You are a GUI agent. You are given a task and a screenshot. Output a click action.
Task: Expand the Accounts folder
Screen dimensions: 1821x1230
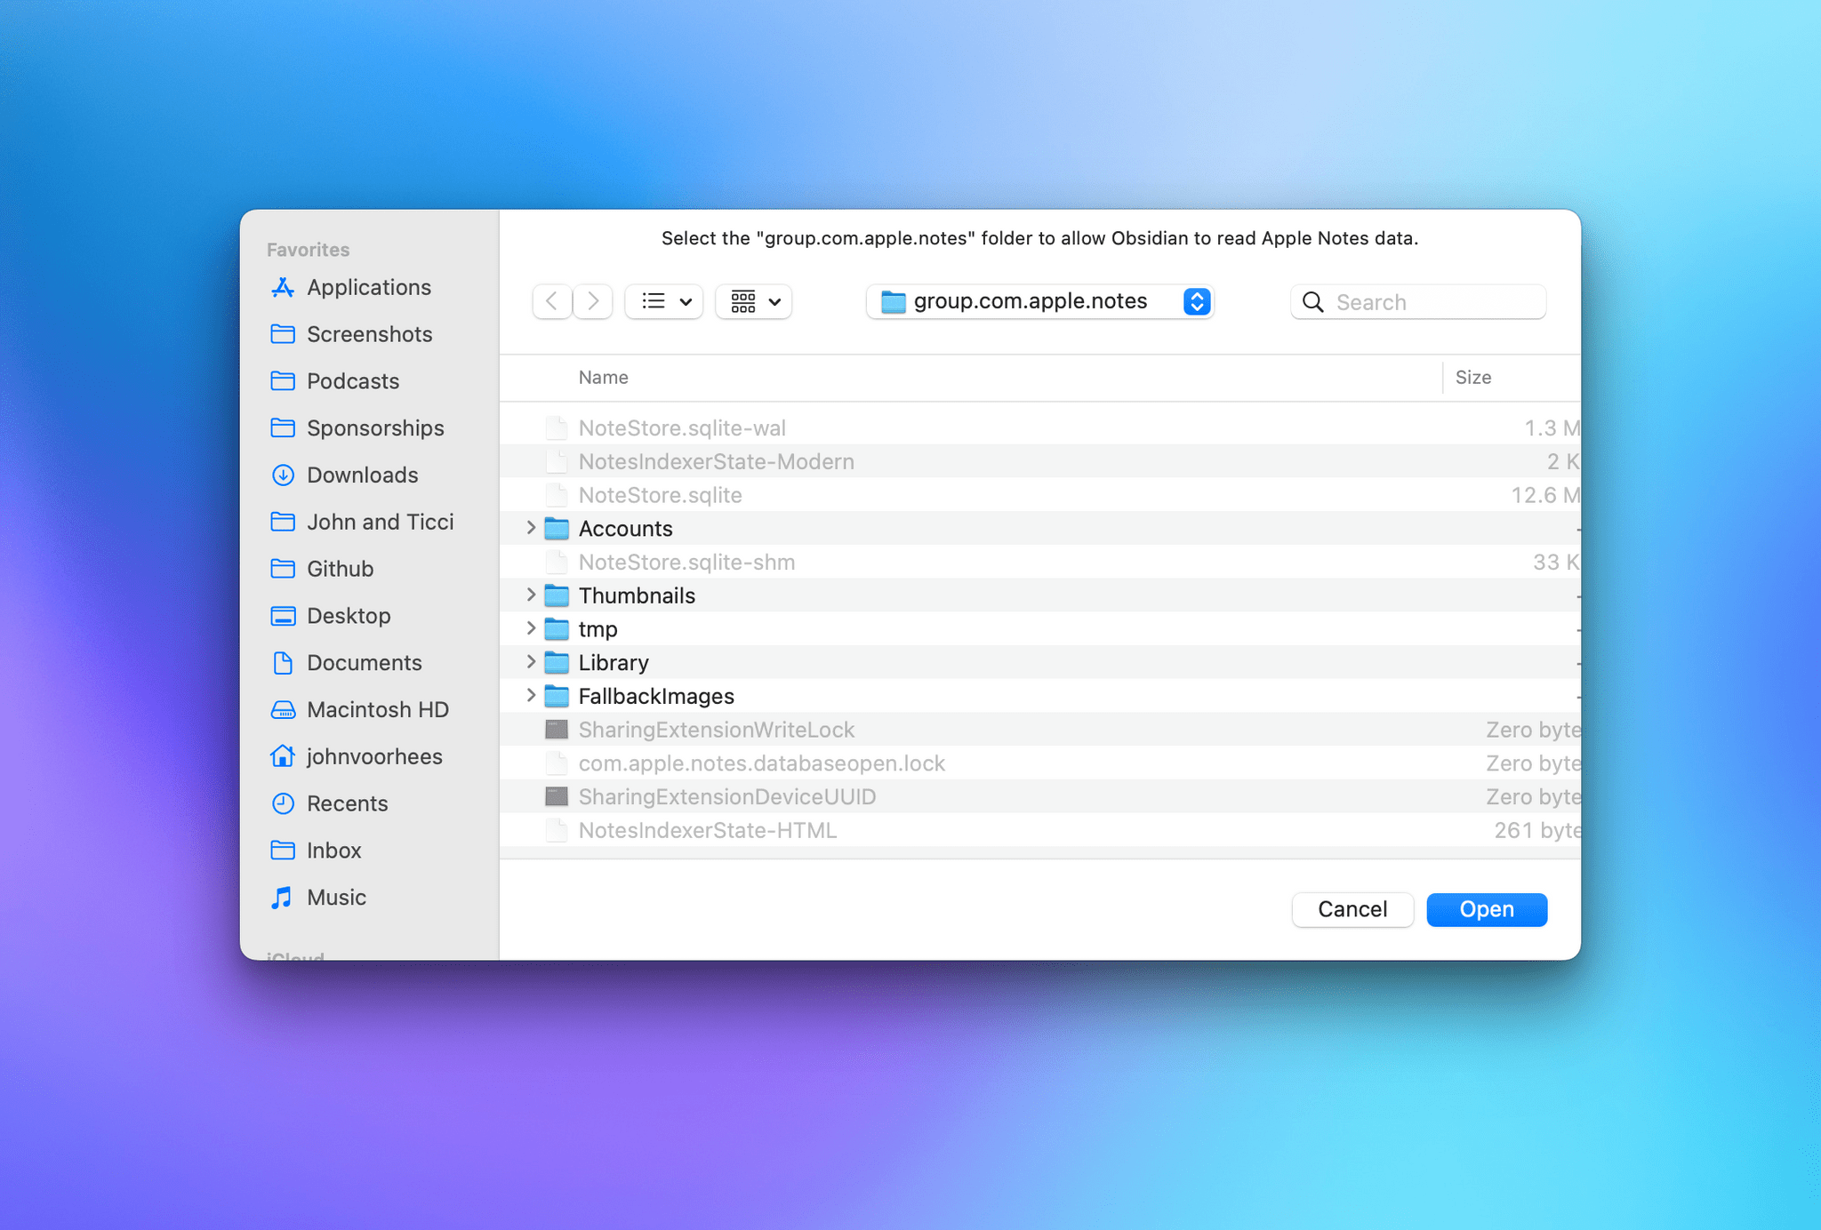coord(534,527)
